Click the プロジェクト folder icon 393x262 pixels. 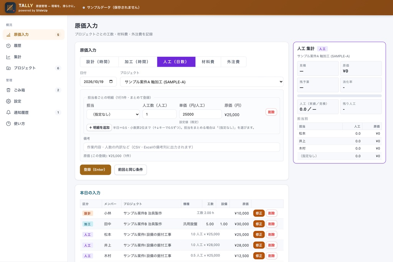tap(8, 68)
